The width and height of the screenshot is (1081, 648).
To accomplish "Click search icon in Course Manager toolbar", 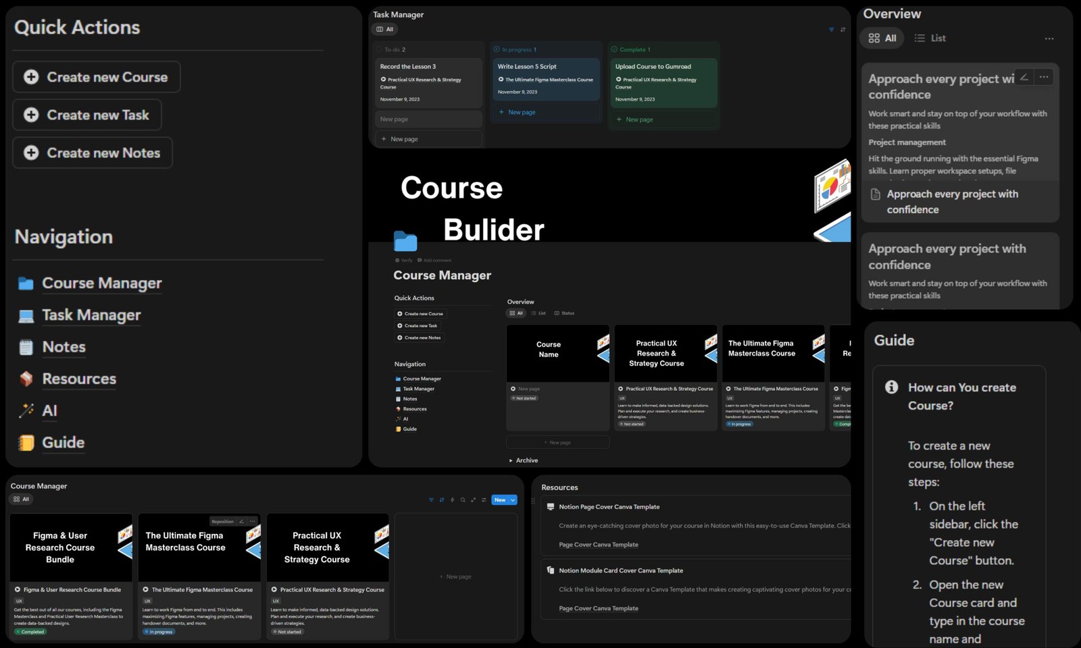I will (463, 500).
